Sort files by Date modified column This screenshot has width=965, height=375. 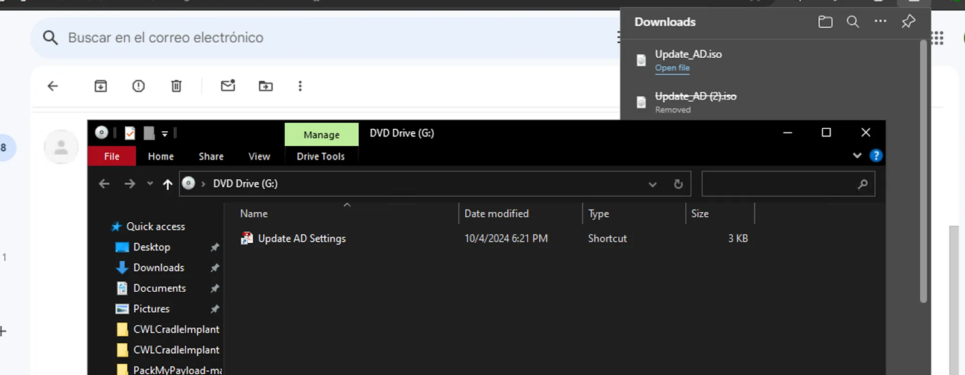click(496, 214)
